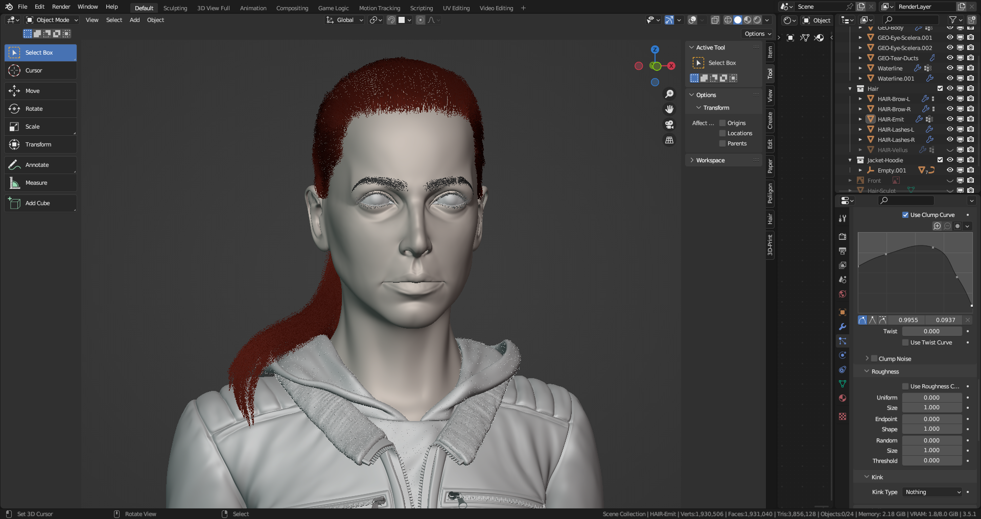Open the Render menu

(x=61, y=7)
